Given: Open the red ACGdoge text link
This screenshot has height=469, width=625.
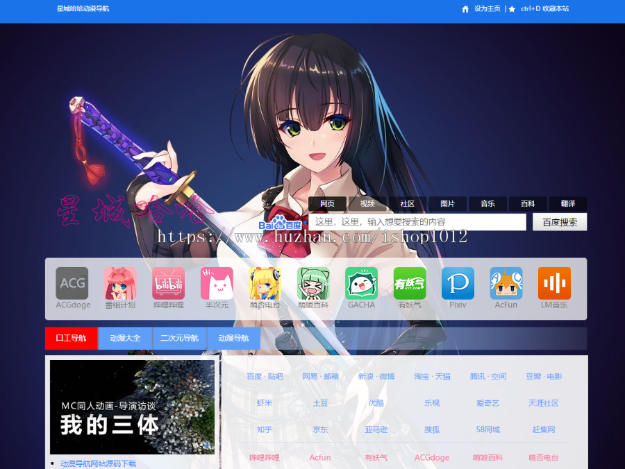Looking at the screenshot, I should [x=432, y=458].
